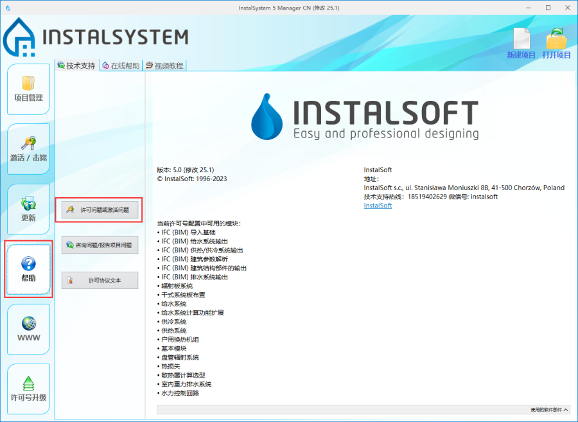Click the IFC (BIM) 给水系统输出 entry
Screen dimensions: 578x422
point(193,242)
